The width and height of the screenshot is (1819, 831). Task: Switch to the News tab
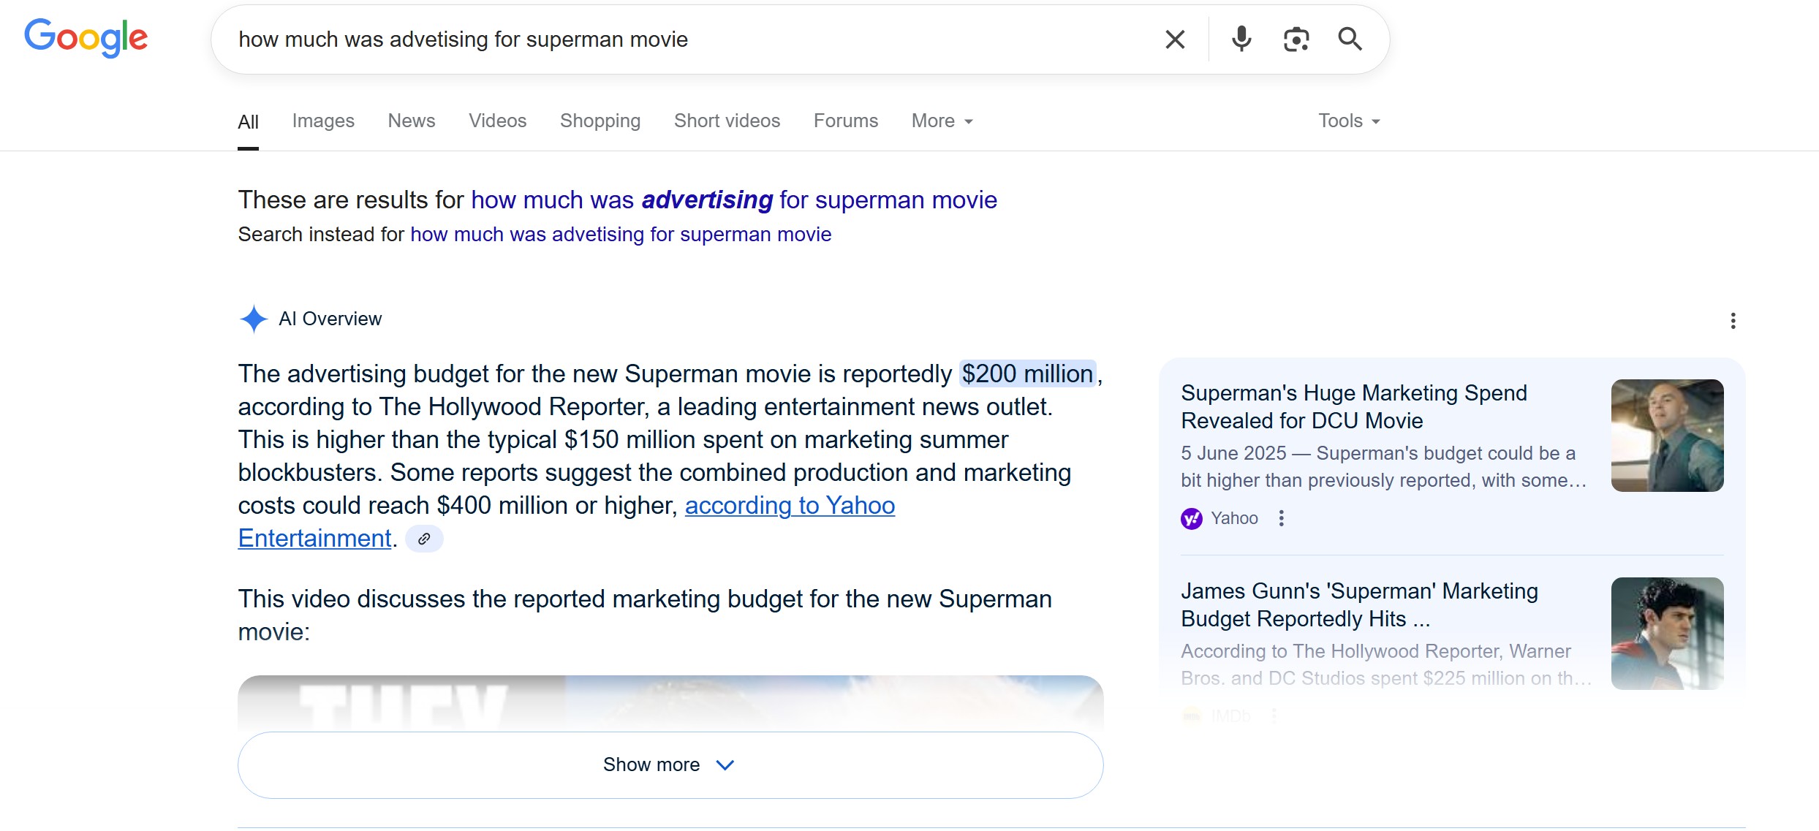(x=412, y=121)
